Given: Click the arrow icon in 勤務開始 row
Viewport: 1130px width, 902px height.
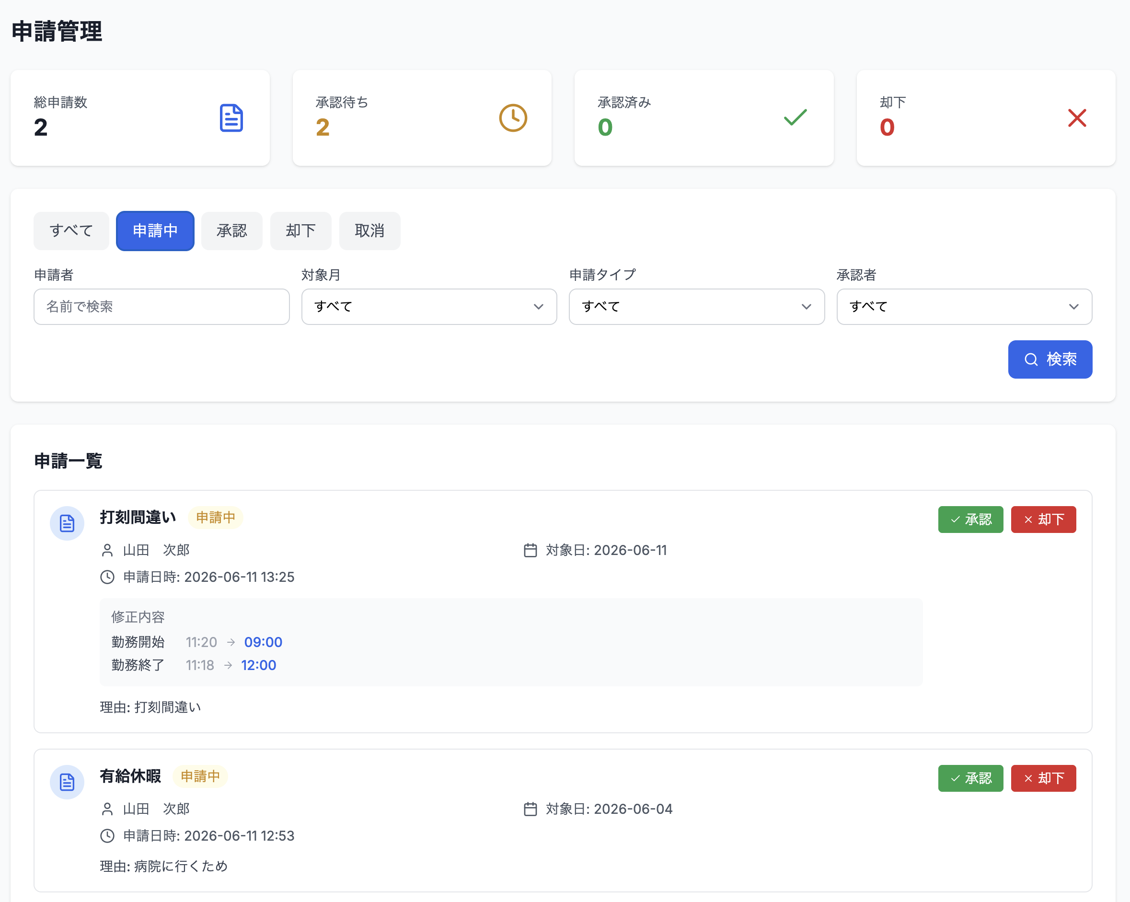Looking at the screenshot, I should click(231, 642).
